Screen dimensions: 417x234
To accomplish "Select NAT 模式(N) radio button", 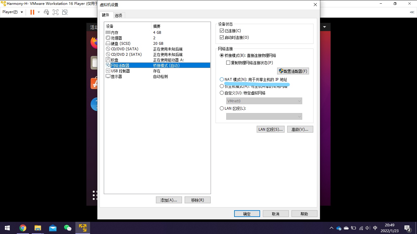I will [x=222, y=80].
